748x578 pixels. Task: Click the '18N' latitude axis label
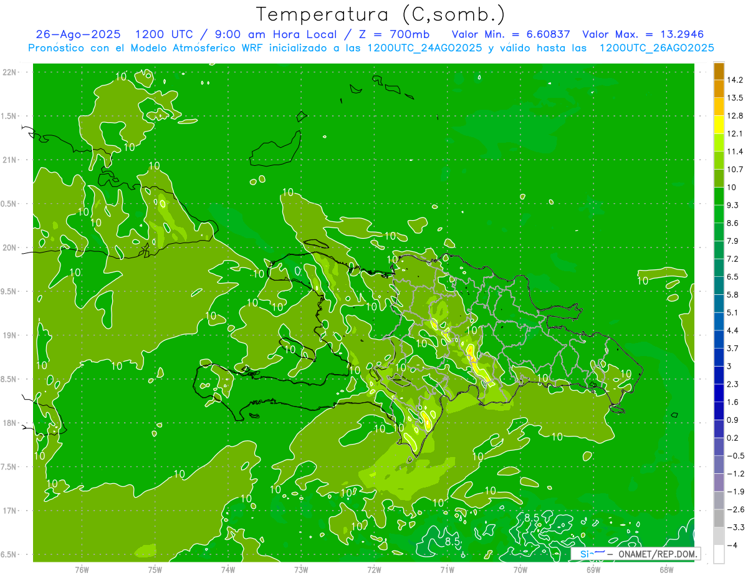(10, 423)
